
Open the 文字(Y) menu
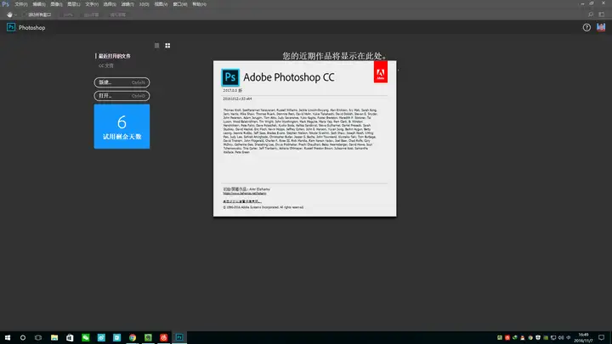click(x=92, y=4)
